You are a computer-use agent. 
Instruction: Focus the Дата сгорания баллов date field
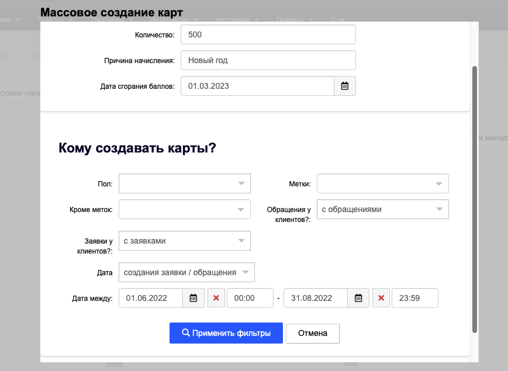257,86
